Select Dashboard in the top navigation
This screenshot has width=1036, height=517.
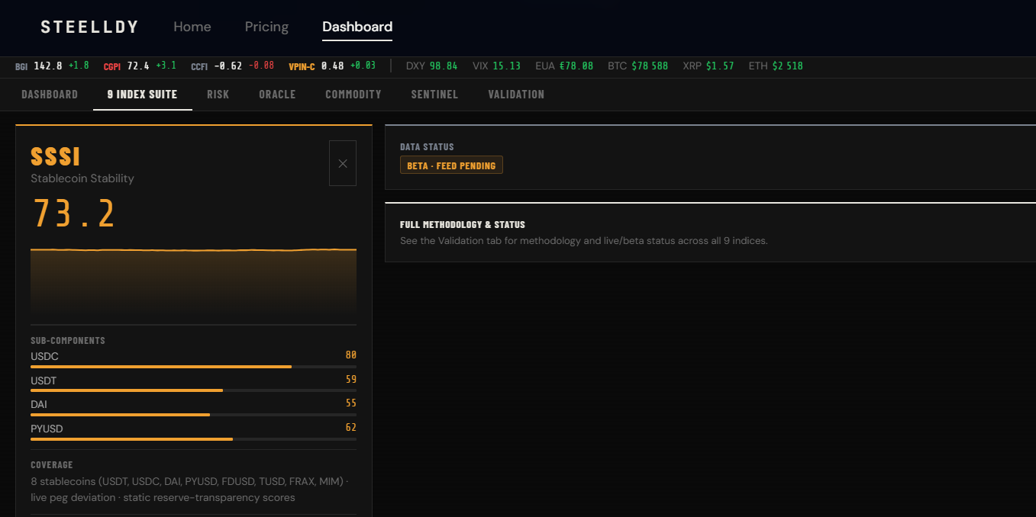click(357, 27)
